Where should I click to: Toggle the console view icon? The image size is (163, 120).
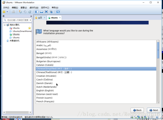click(x=58, y=12)
